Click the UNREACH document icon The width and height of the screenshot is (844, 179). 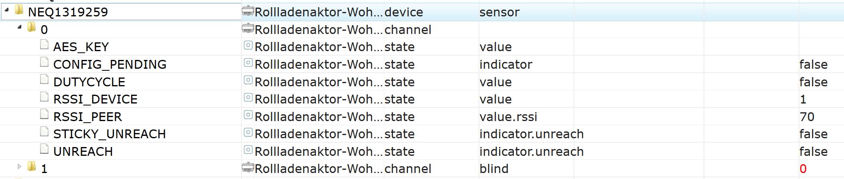[44, 150]
